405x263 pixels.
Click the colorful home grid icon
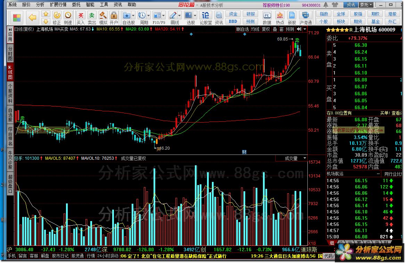pos(17,18)
